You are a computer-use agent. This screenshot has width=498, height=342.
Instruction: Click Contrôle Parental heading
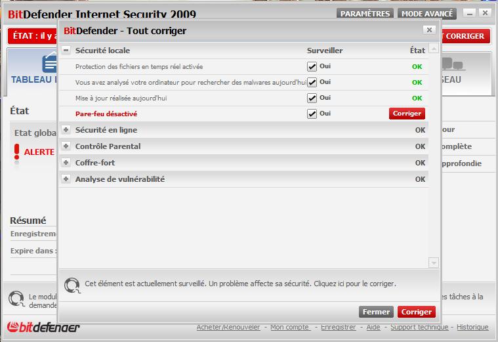click(x=108, y=146)
